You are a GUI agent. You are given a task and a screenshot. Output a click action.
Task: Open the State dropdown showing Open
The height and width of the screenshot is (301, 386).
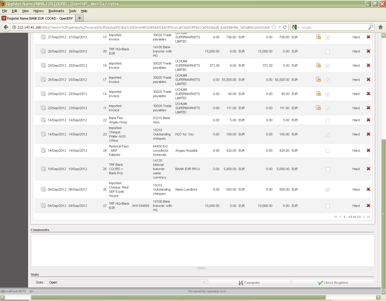[x=127, y=282]
